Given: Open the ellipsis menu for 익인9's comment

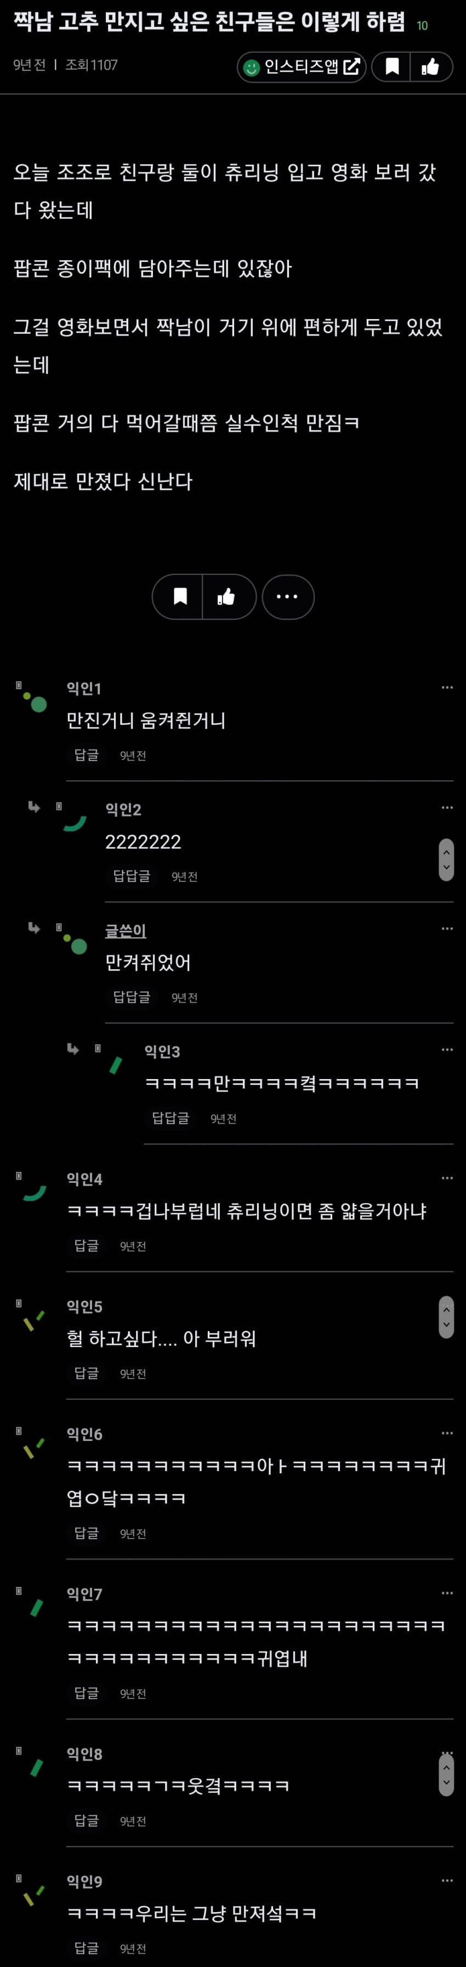Looking at the screenshot, I should click(x=447, y=1880).
